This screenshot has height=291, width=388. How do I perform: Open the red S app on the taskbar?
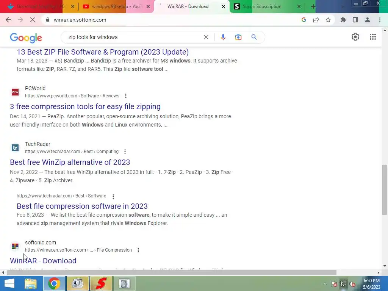101,283
